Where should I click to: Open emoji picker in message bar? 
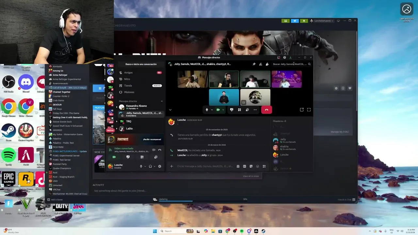click(258, 166)
